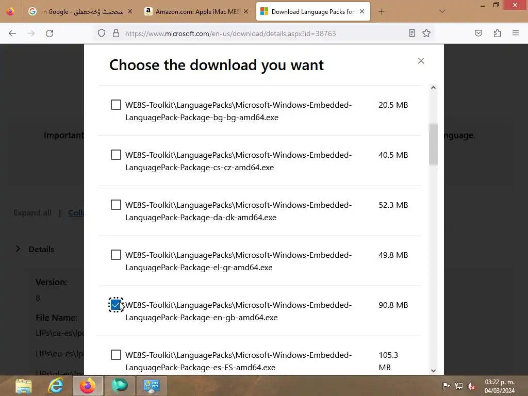Check the da-dk language pack checkbox
The image size is (528, 396).
pos(116,205)
